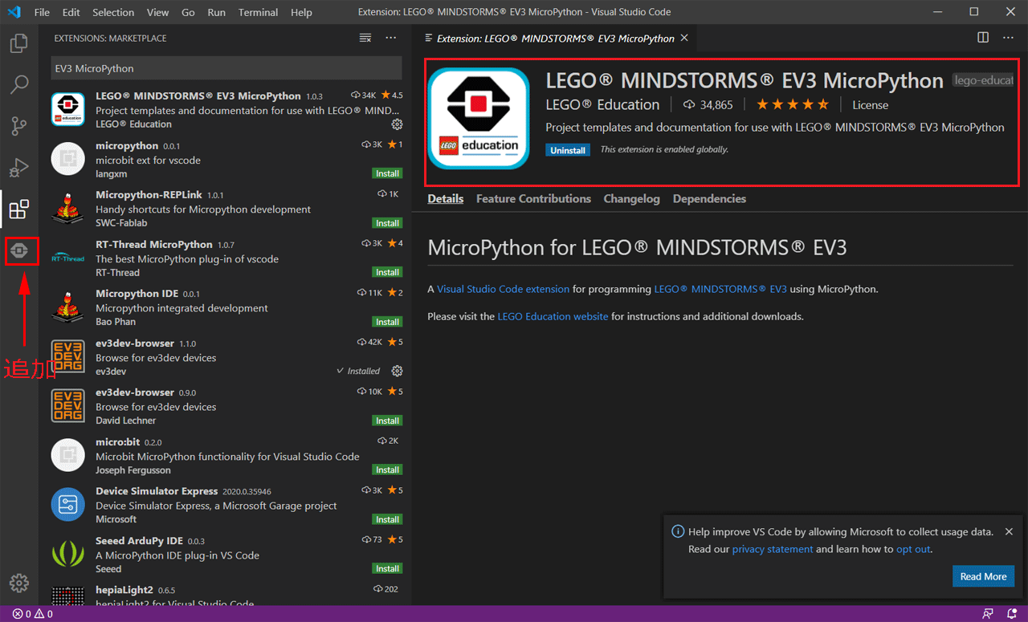Open More Actions menu in editor toolbar

pos(1009,38)
